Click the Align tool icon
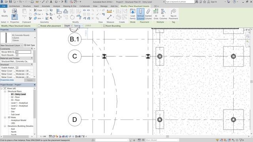The height and width of the screenshot is (142, 253). click(59, 11)
